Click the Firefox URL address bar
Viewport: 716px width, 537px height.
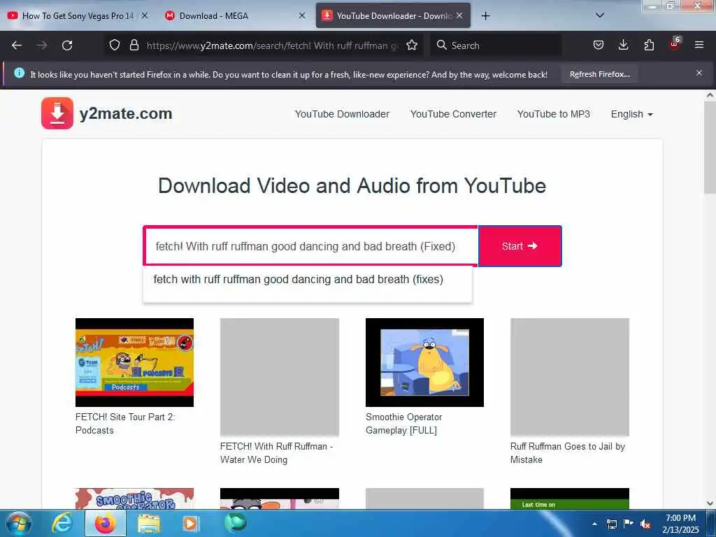pos(272,45)
